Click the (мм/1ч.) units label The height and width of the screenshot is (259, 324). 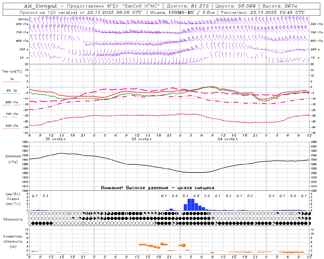coord(13,204)
